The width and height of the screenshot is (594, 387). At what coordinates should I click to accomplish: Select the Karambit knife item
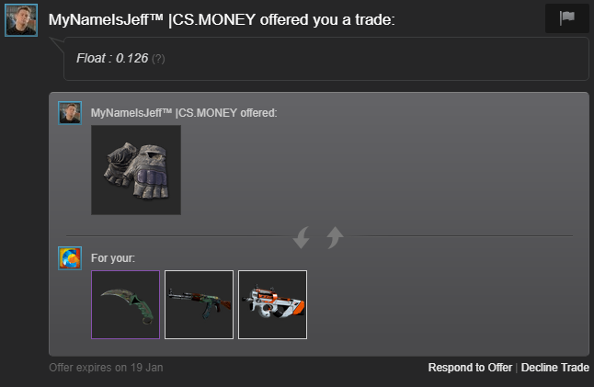(x=125, y=304)
